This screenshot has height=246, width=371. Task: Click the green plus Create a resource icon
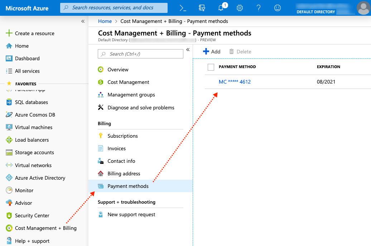9,33
